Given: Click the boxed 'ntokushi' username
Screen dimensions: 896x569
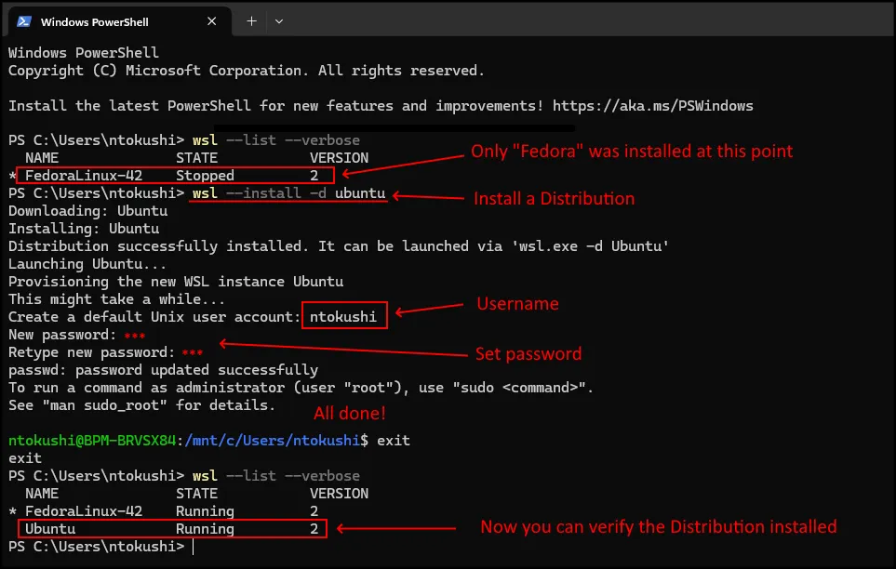Looking at the screenshot, I should [x=343, y=317].
